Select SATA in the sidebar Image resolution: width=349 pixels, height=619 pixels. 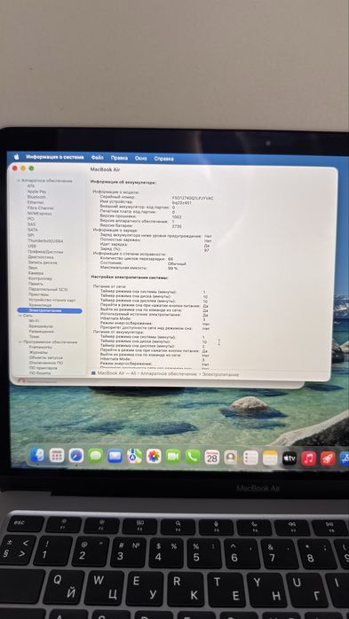click(33, 230)
